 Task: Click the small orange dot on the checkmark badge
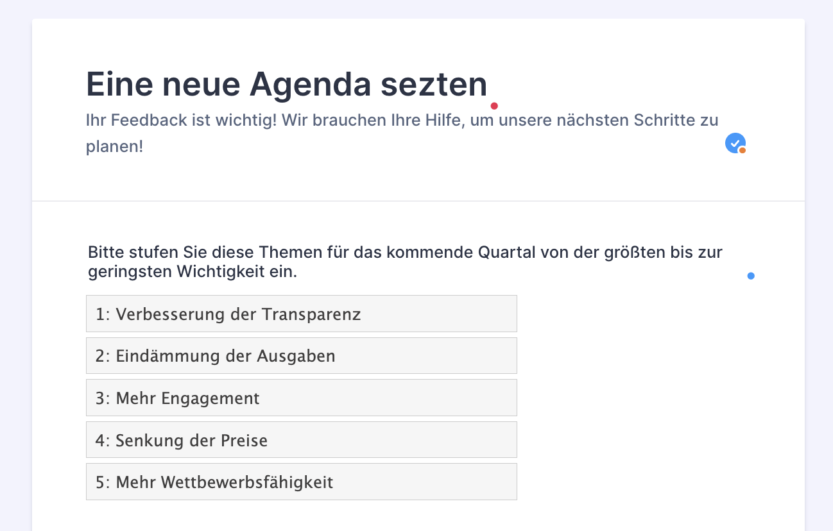(743, 151)
